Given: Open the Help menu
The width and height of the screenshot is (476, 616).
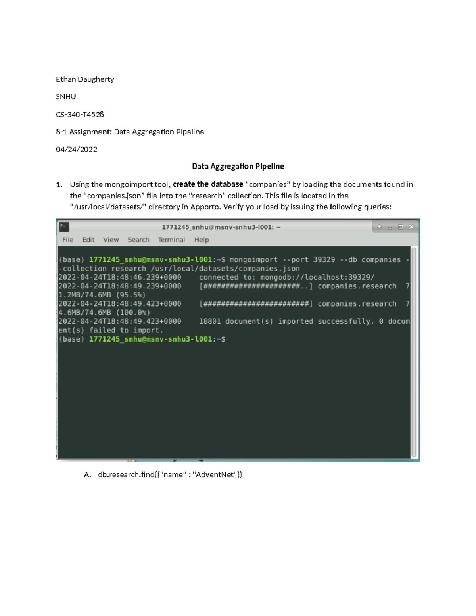Looking at the screenshot, I should pyautogui.click(x=202, y=240).
